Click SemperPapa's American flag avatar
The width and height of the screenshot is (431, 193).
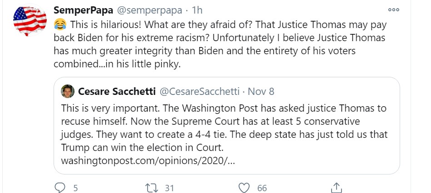(x=30, y=21)
